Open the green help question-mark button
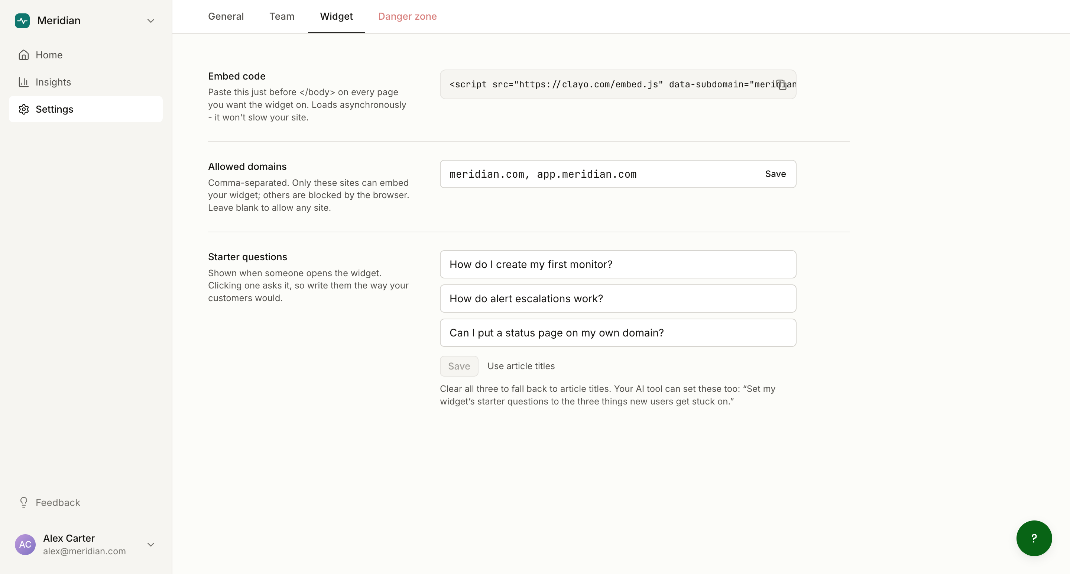Screen dimensions: 1070x574 pyautogui.click(x=1034, y=538)
